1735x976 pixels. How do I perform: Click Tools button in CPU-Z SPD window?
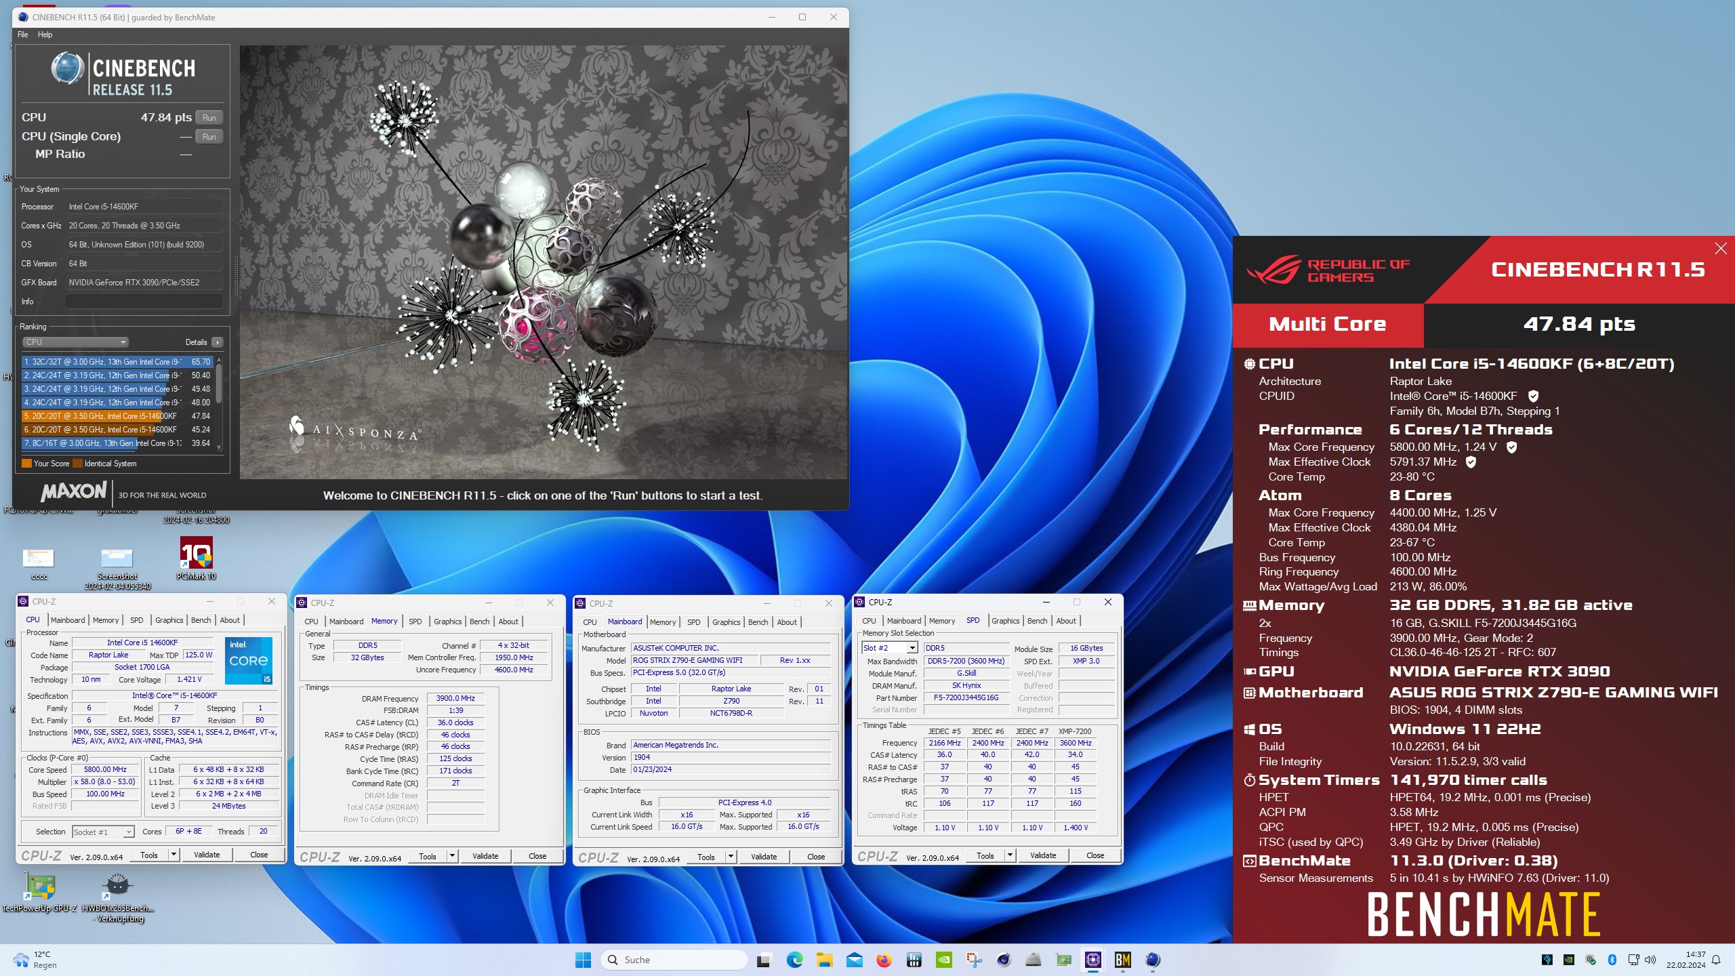click(x=985, y=855)
